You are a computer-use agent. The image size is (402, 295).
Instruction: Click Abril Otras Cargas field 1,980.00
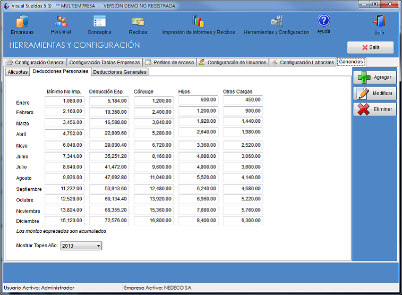pos(243,132)
